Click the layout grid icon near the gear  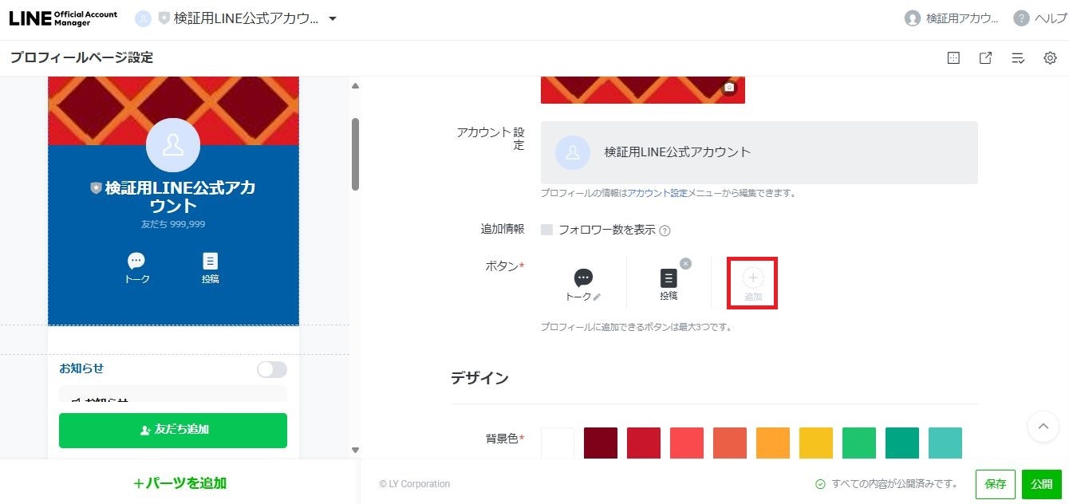[953, 57]
